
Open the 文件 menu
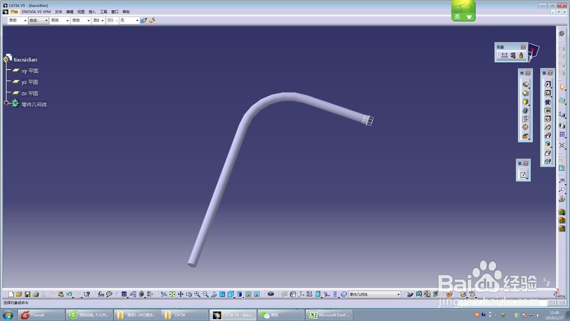point(58,11)
